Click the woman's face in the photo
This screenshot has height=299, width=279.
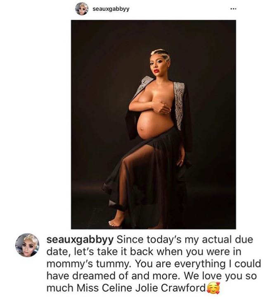point(158,64)
